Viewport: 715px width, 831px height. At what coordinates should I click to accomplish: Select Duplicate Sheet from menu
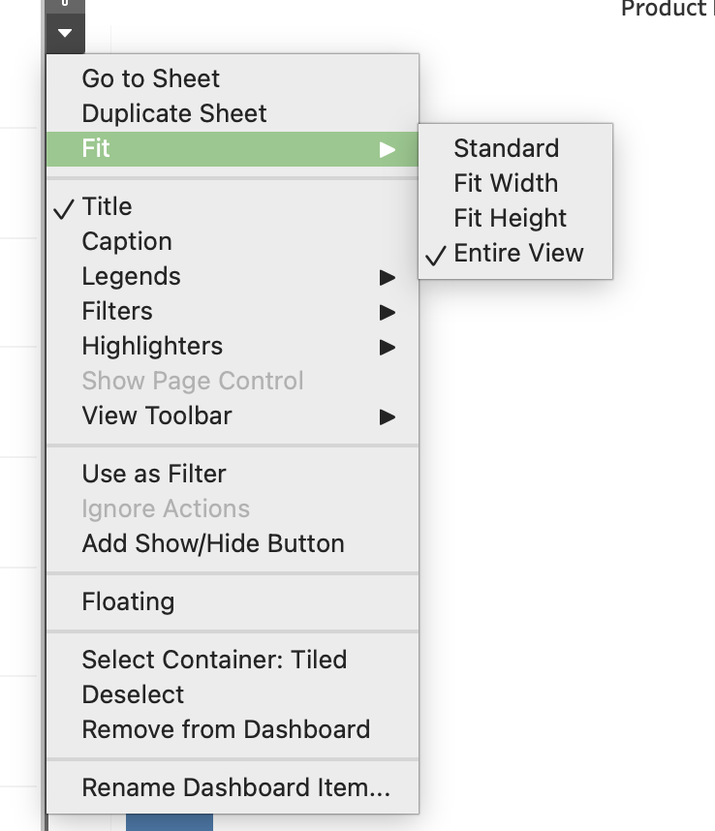pos(173,113)
